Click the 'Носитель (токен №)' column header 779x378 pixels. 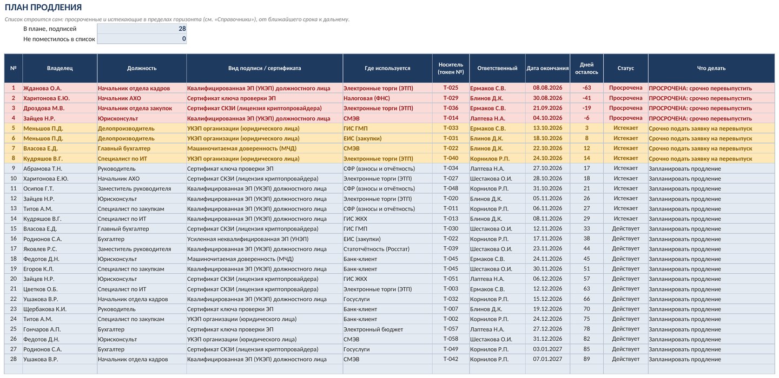coord(451,68)
